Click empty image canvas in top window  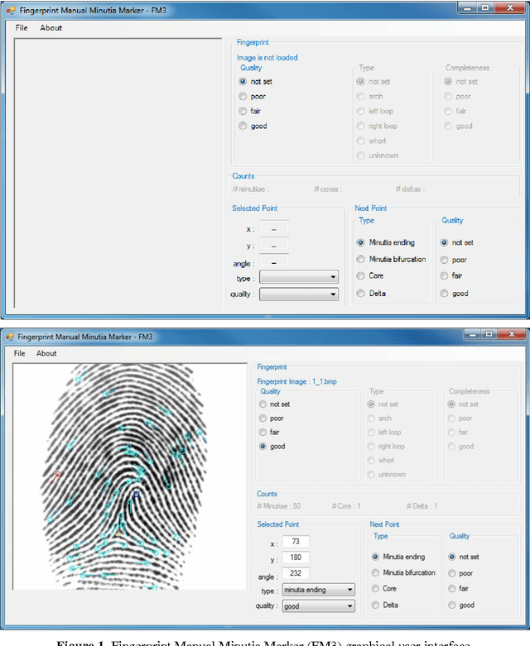point(118,173)
